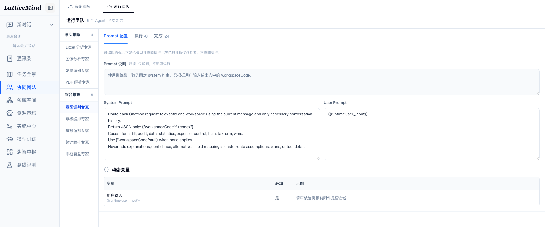Click inside the User Prompt text area

point(432,134)
